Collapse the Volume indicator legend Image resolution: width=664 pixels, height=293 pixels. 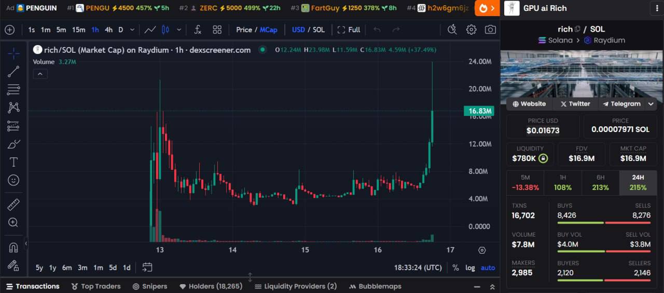click(x=40, y=74)
